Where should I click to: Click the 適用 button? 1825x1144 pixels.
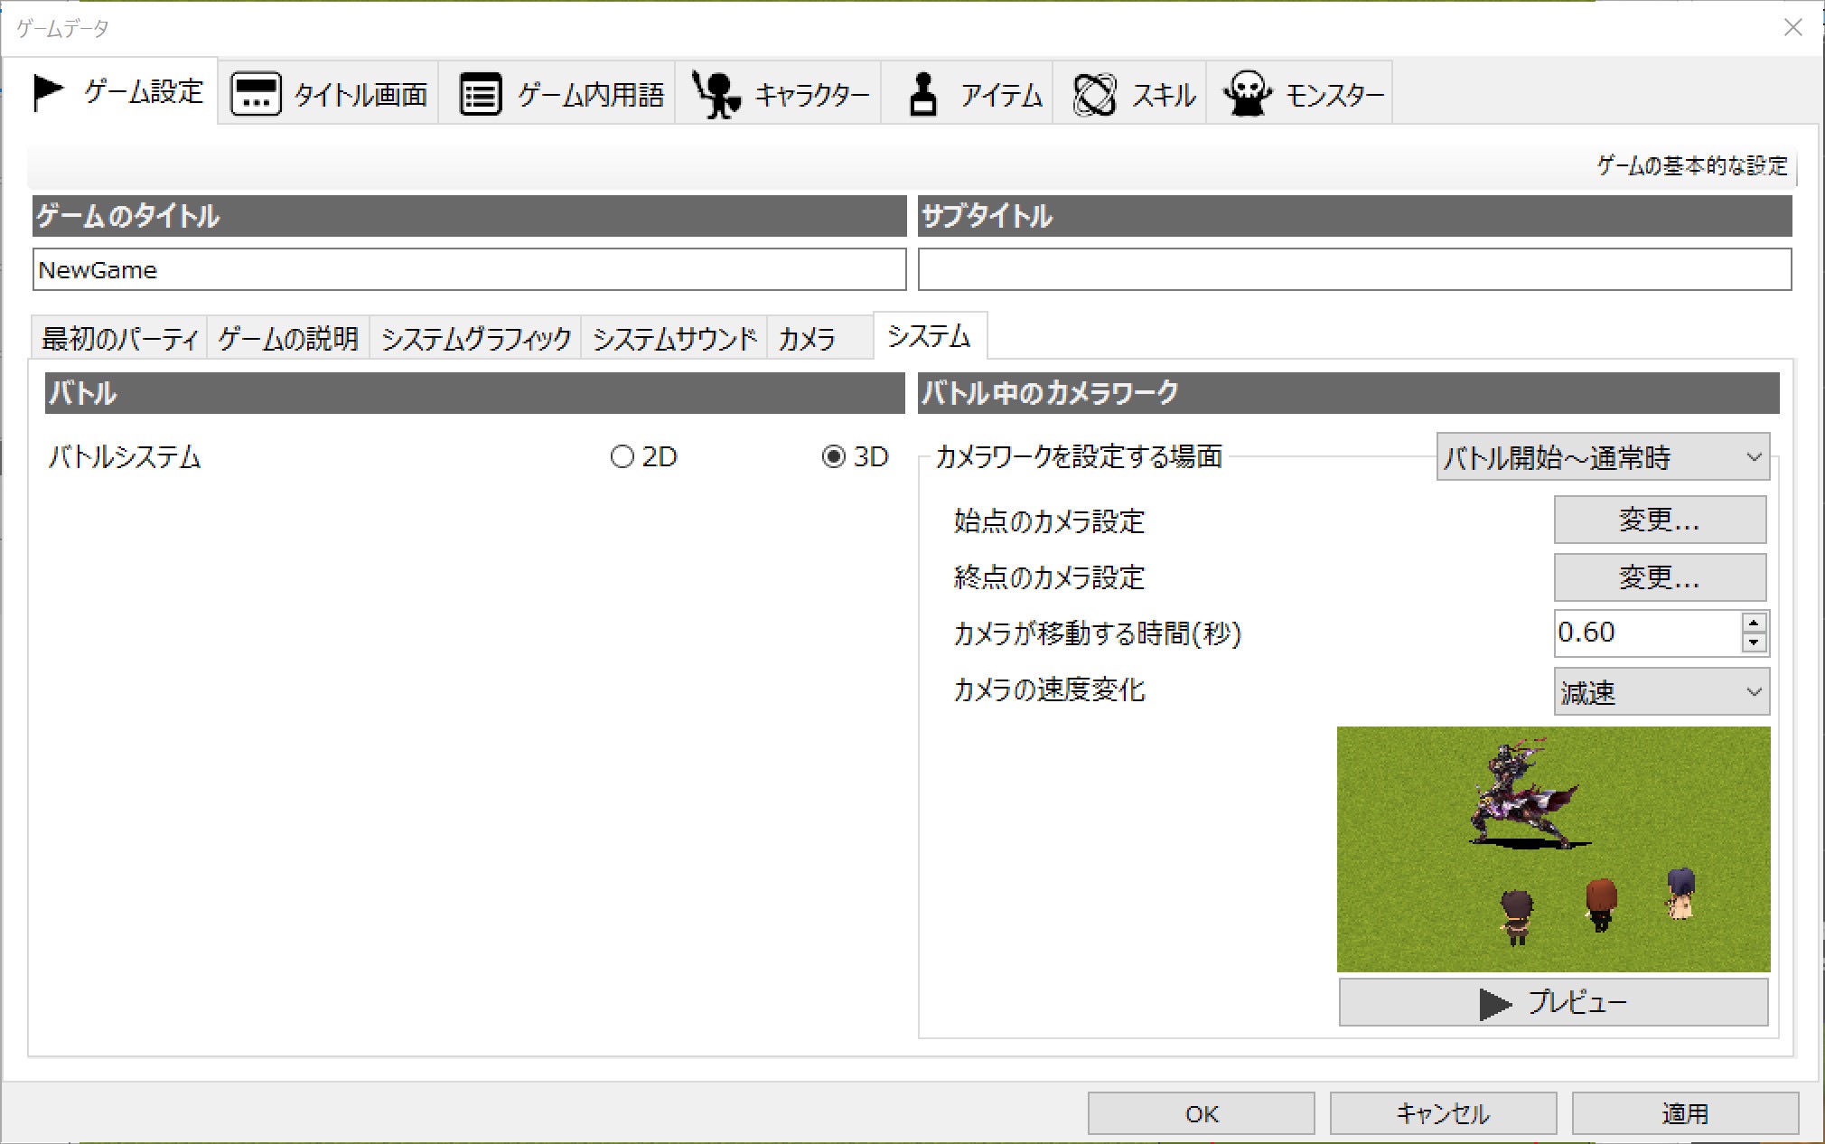tap(1684, 1113)
